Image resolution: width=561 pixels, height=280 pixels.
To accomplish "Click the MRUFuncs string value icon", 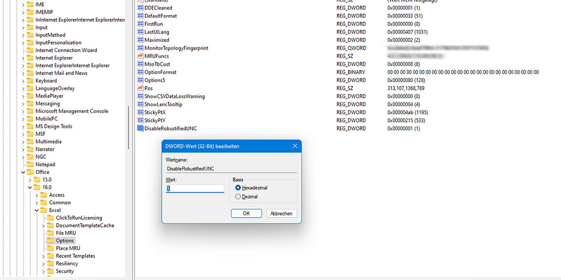I will click(140, 56).
